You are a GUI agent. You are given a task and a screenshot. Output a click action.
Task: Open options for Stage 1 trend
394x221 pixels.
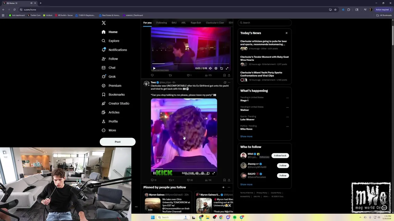pos(287,98)
